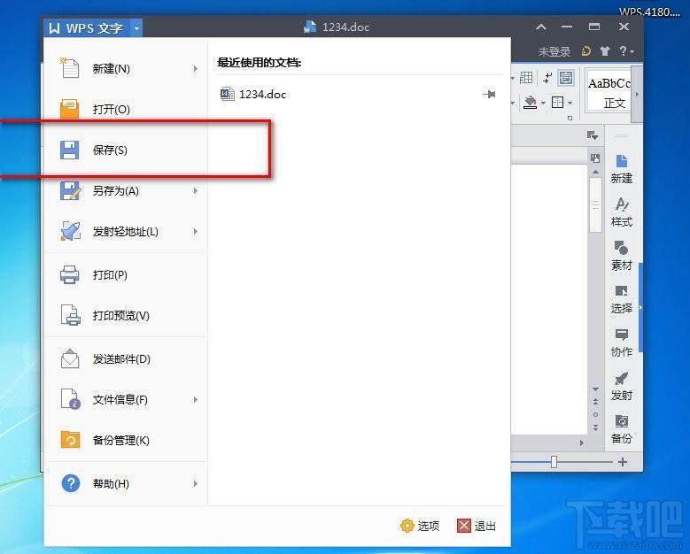Viewport: 690px width, 554px height.
Task: Click the 打开(O) open file entry
Action: coord(126,109)
